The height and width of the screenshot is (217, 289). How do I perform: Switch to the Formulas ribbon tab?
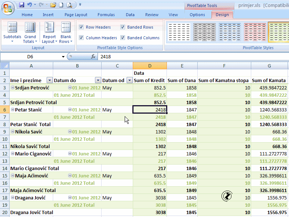pyautogui.click(x=106, y=15)
